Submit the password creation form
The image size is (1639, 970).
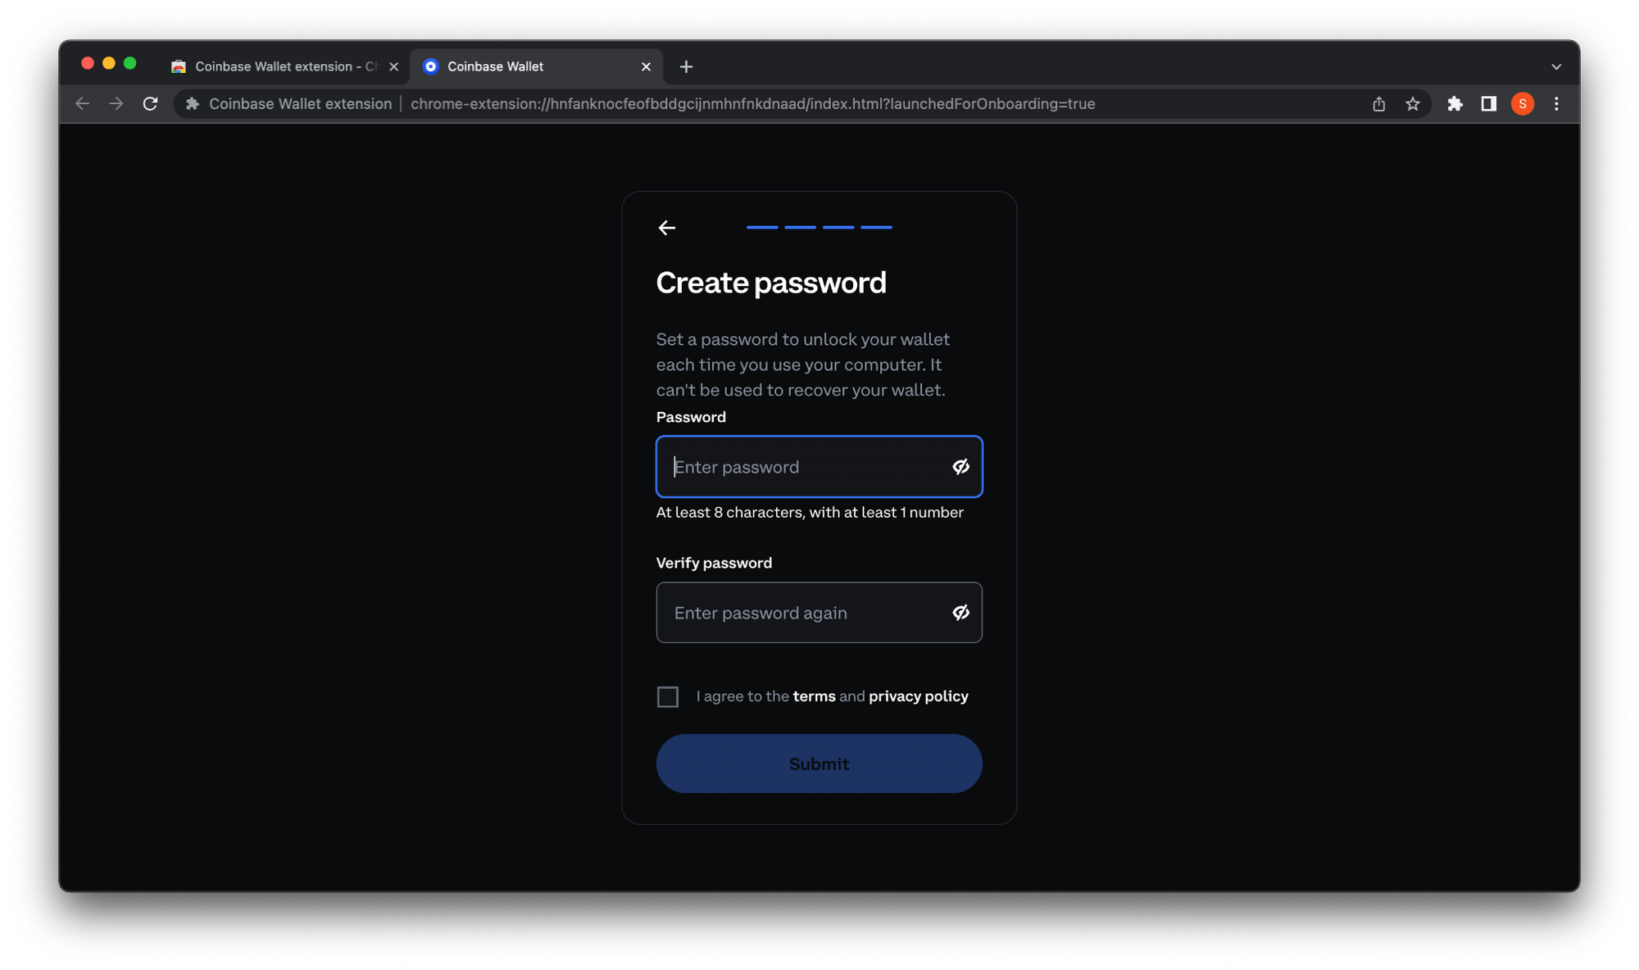pos(819,762)
